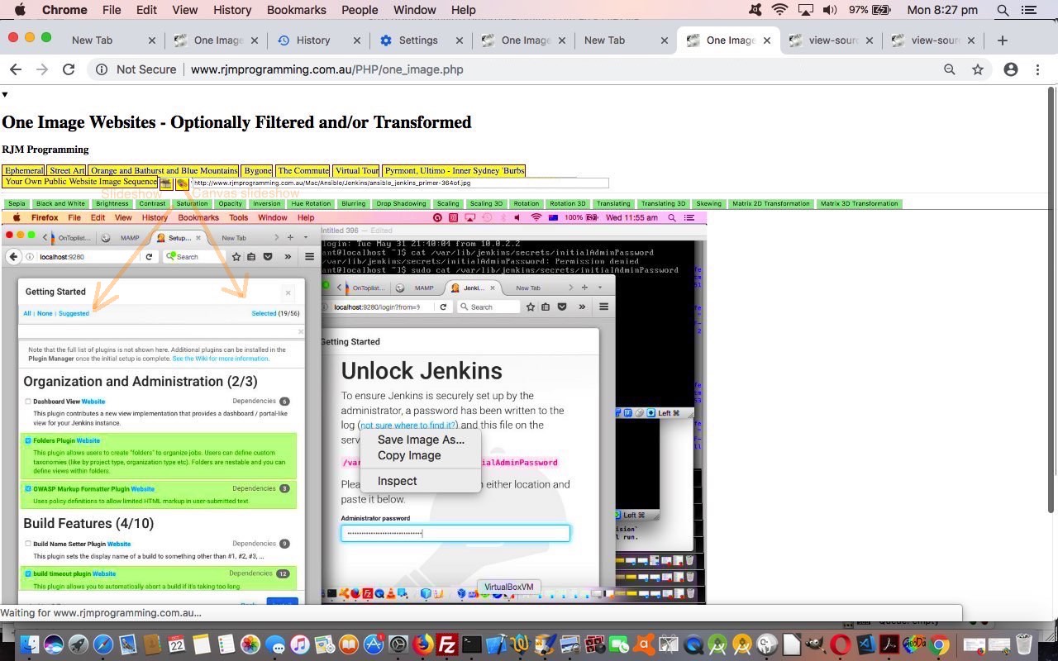Collapse the triangle disclosure above page heading

click(5, 95)
